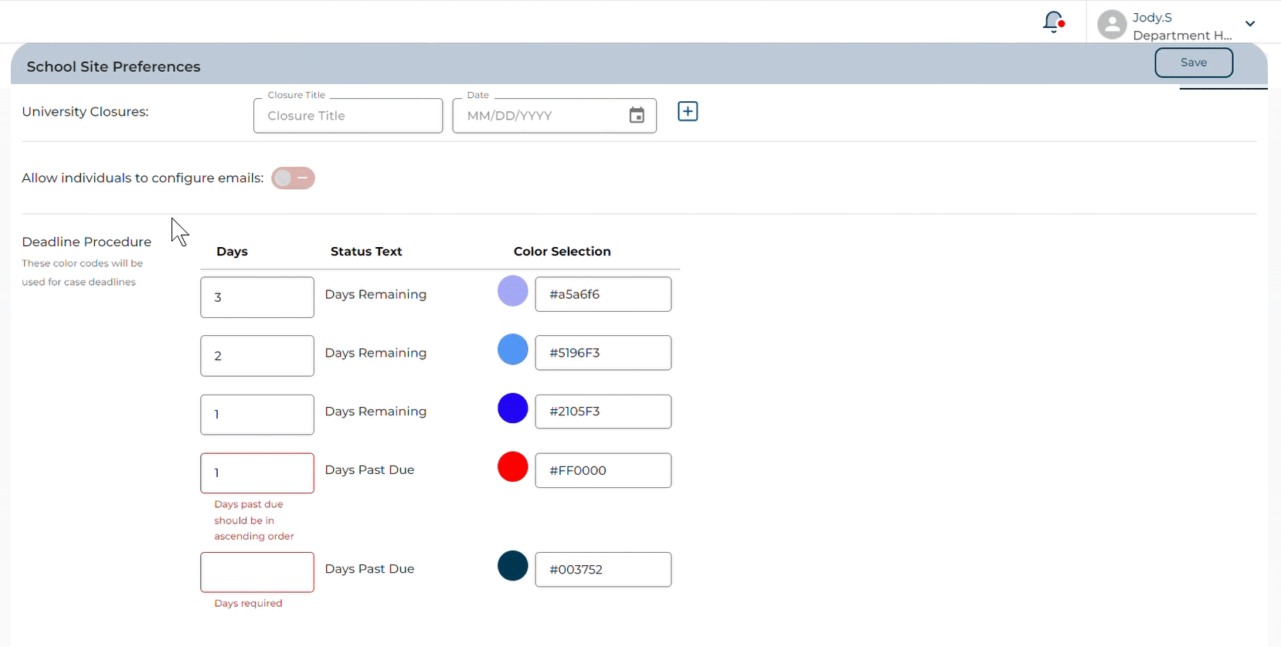
Task: Click the Days field containing 3
Action: pyautogui.click(x=257, y=297)
